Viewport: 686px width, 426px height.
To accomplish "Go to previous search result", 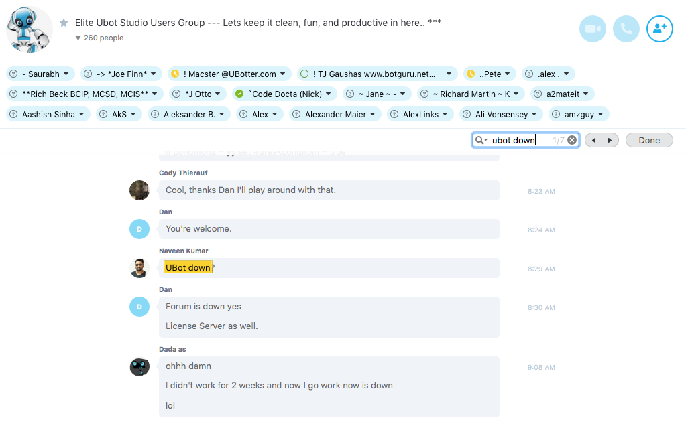I will [x=593, y=140].
